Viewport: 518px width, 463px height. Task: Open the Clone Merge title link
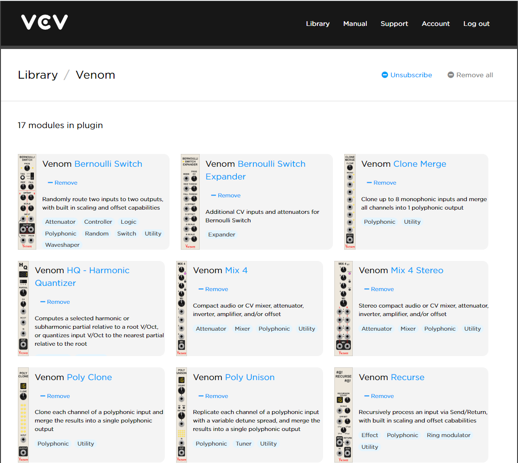[x=420, y=164]
